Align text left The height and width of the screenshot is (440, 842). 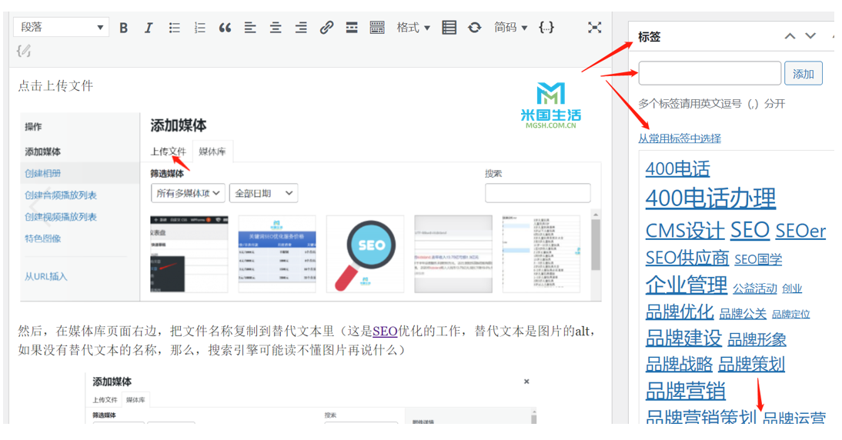pos(250,28)
